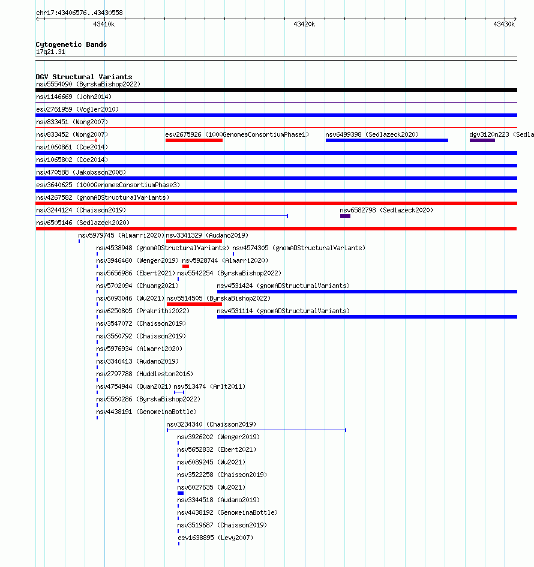Click blue block under nsv6027635 (Wu2021)
This screenshot has height=567, width=534.
point(181,493)
